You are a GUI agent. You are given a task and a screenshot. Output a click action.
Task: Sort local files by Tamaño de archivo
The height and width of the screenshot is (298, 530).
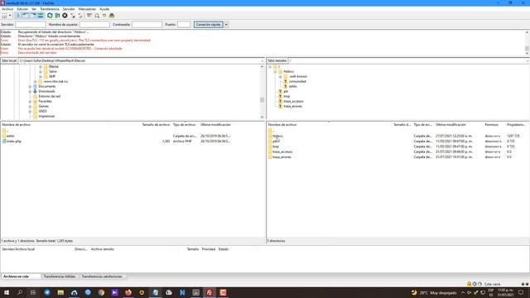tap(156, 125)
